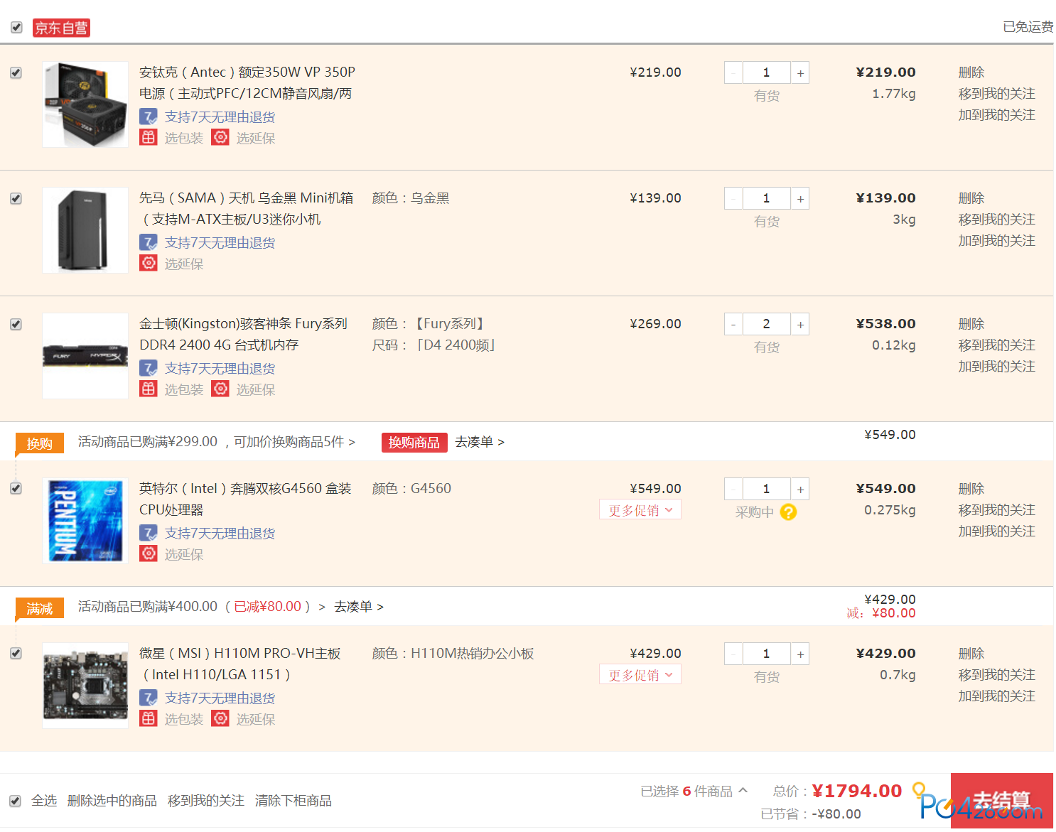
Task: Click the gift packaging icon under MSI motherboard
Action: pyautogui.click(x=148, y=718)
